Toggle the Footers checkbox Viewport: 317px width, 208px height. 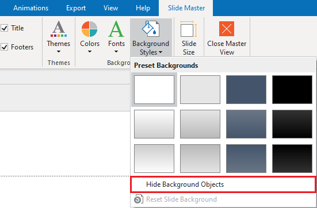(x=5, y=47)
